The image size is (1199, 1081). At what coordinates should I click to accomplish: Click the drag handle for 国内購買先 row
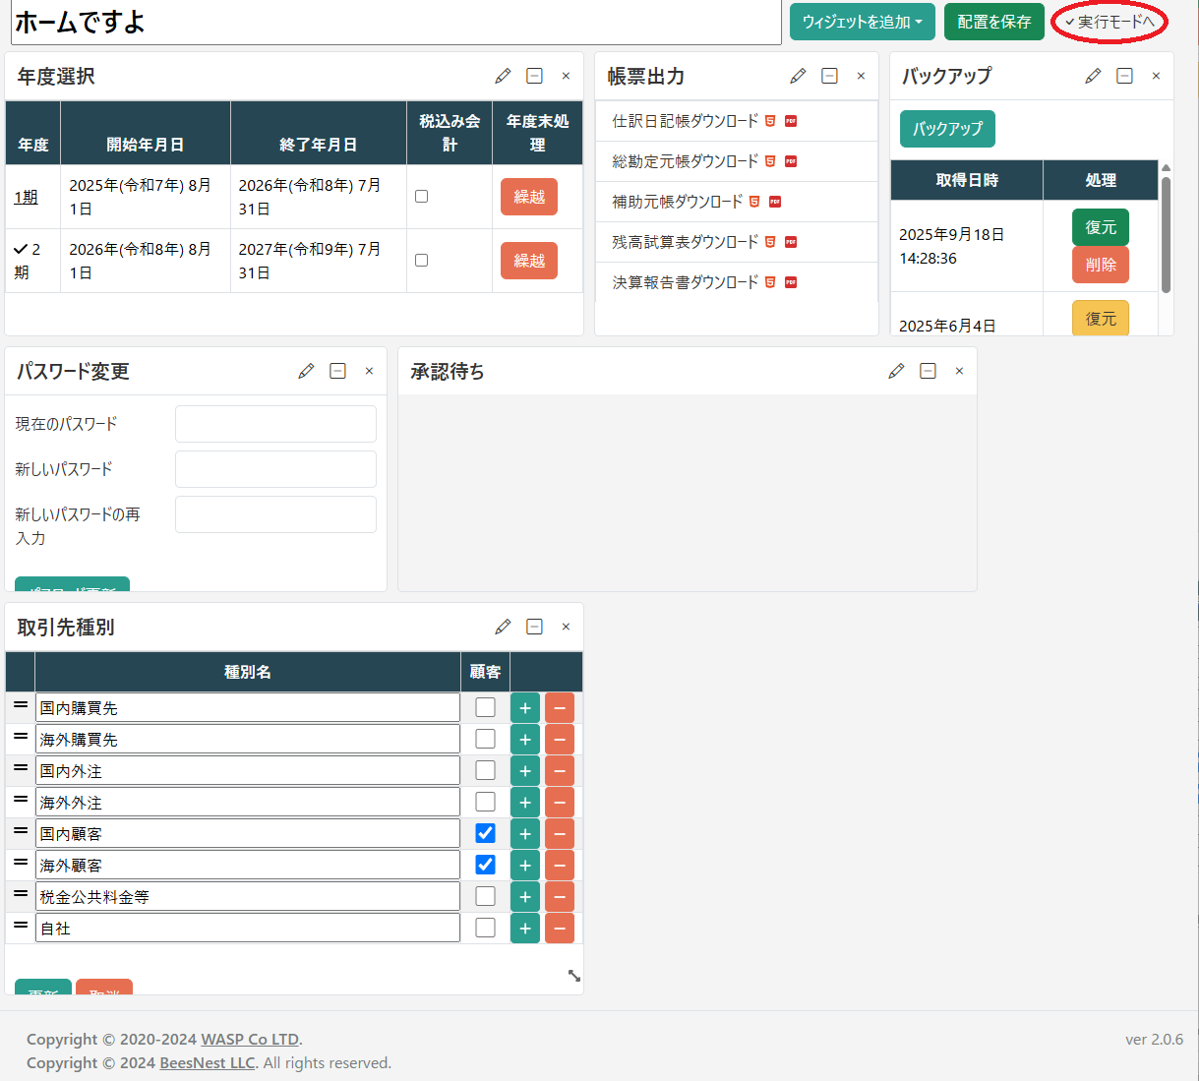pyautogui.click(x=20, y=706)
